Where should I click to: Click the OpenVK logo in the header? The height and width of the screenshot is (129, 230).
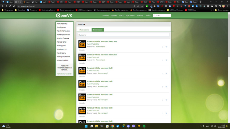64,15
